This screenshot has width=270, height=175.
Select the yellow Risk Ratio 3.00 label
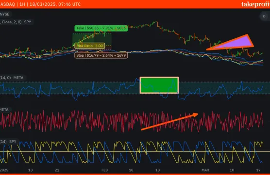[90, 46]
